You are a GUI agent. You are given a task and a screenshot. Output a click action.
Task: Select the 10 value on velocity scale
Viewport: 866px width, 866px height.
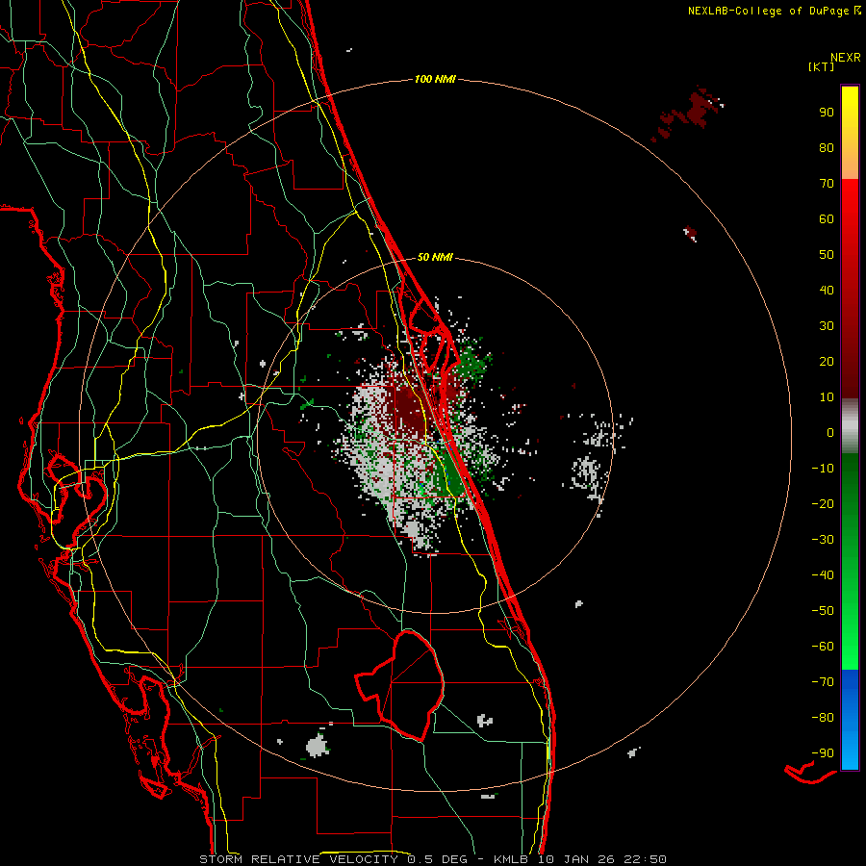pyautogui.click(x=827, y=397)
